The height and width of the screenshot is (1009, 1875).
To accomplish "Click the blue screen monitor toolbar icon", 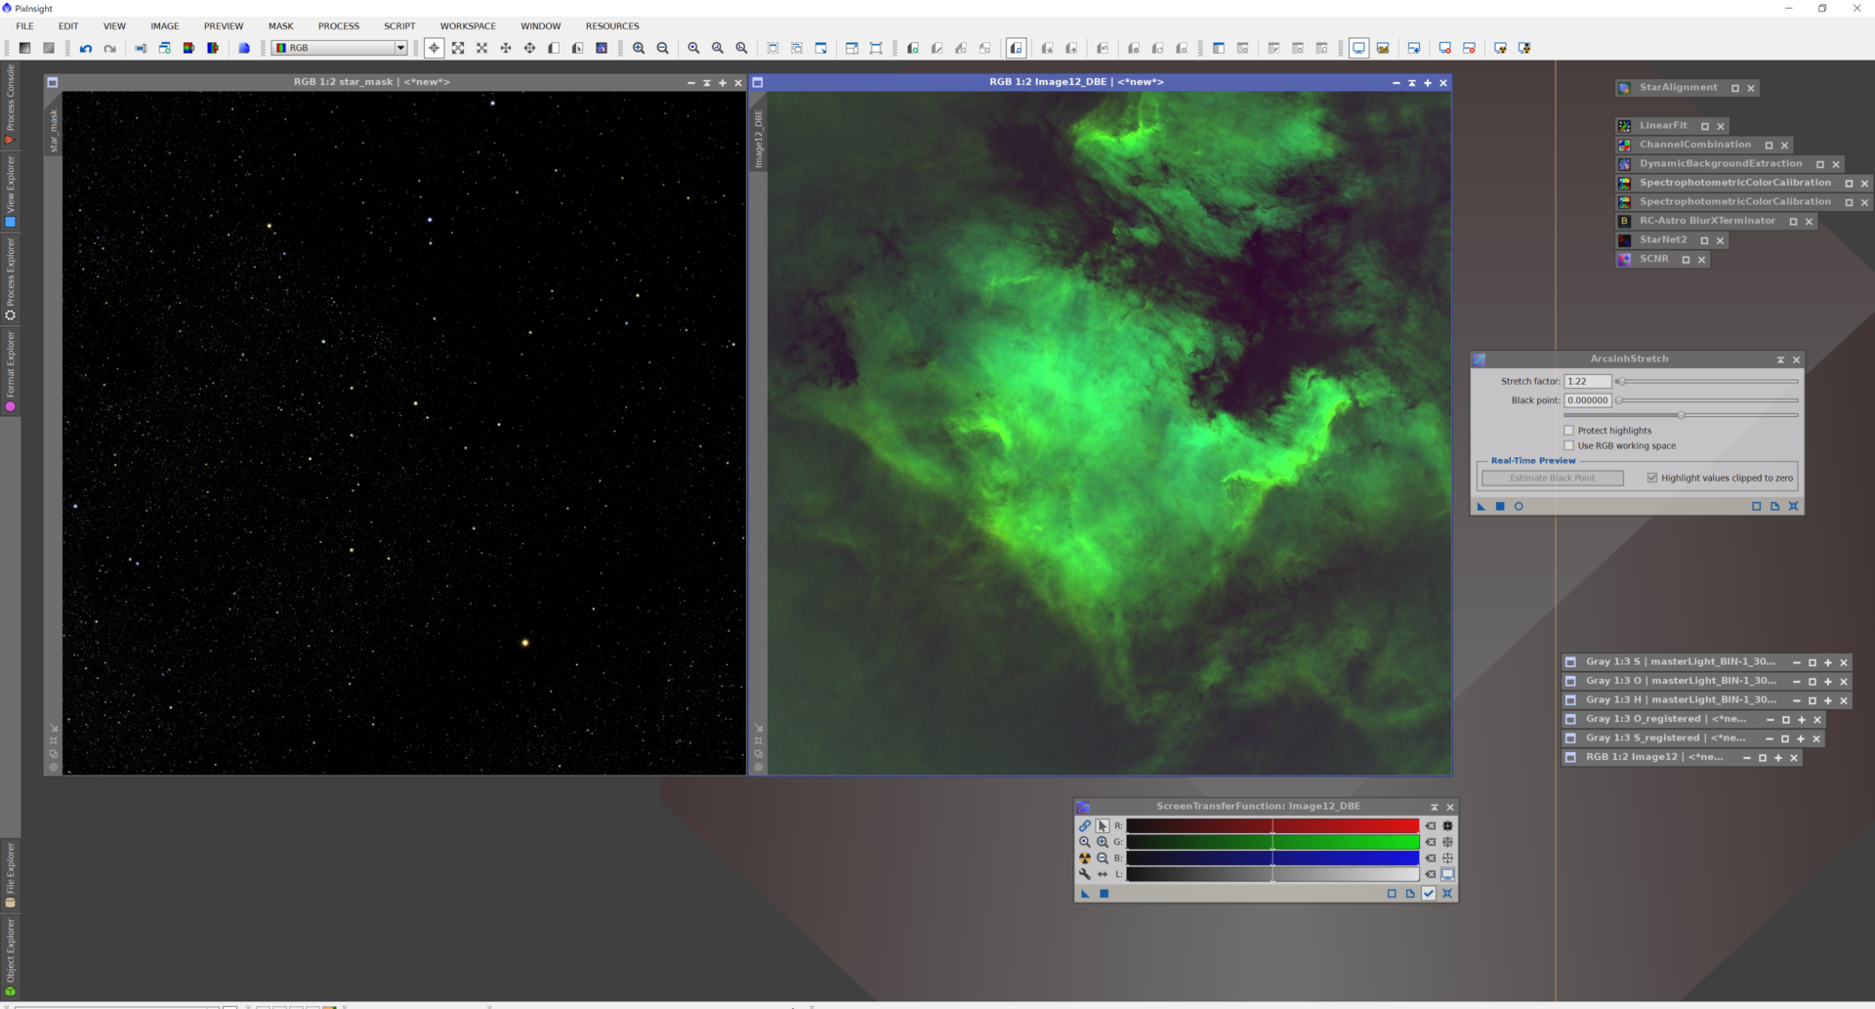I will (1358, 48).
